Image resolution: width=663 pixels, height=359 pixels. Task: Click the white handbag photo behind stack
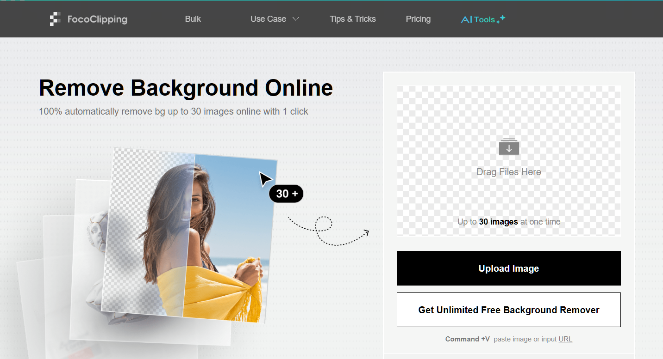click(x=95, y=259)
